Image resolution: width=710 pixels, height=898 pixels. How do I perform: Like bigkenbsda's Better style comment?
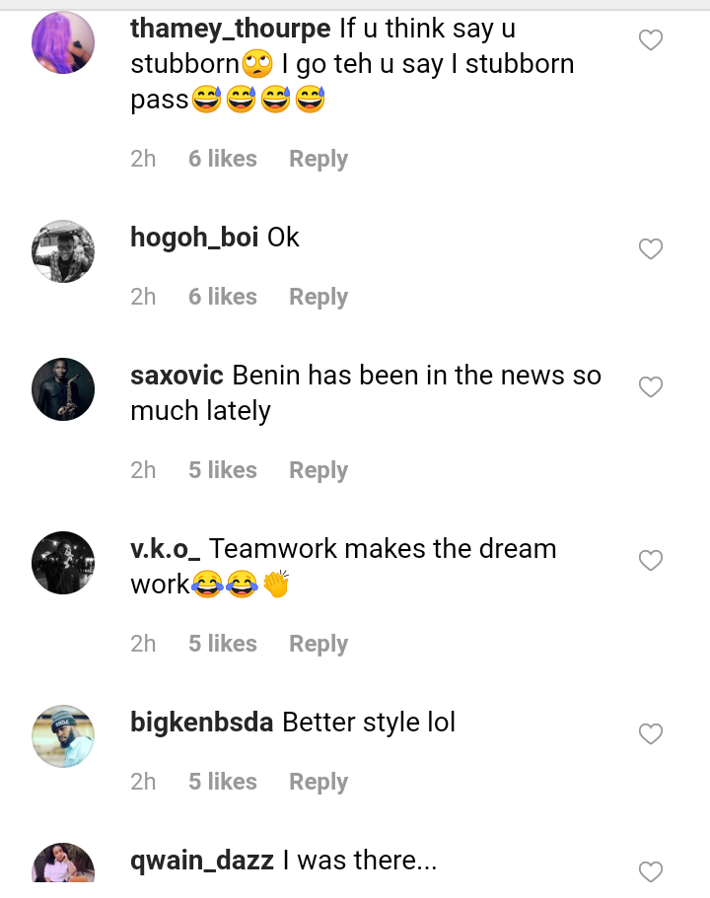click(651, 734)
